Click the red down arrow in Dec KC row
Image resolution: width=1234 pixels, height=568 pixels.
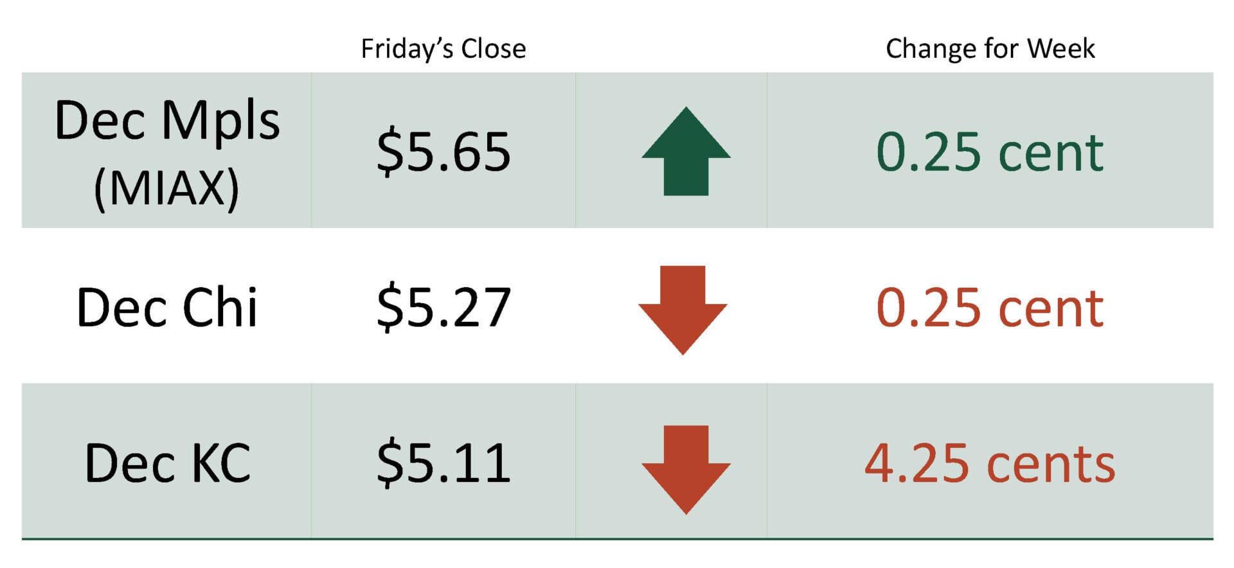[686, 468]
